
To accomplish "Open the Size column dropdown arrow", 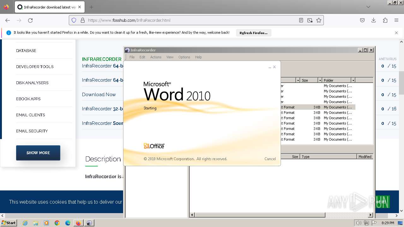I will tap(320, 80).
